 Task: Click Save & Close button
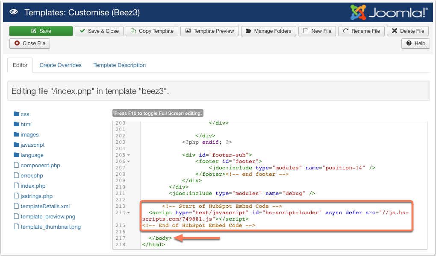pyautogui.click(x=99, y=31)
